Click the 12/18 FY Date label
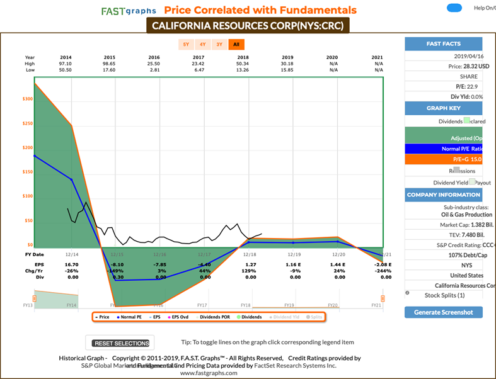This screenshot has width=496, height=379. (x=250, y=254)
